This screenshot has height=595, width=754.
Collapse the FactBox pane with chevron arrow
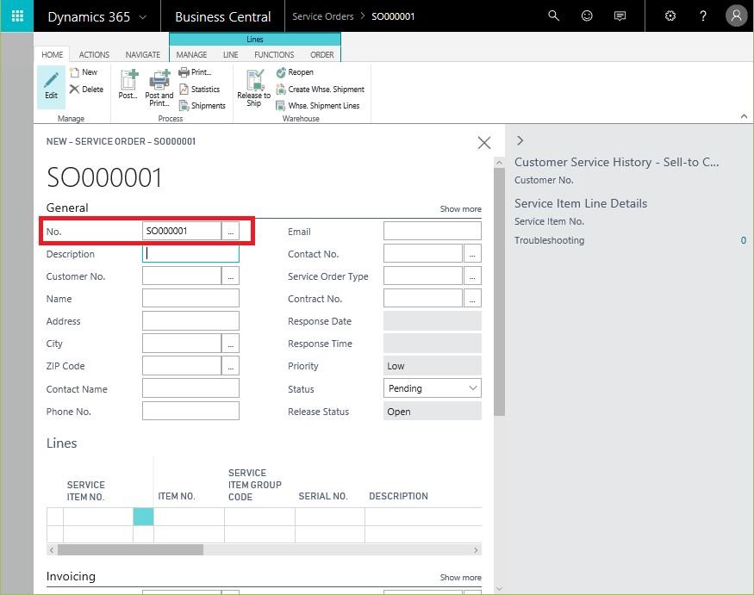(520, 140)
